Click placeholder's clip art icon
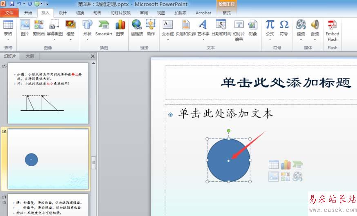 pos(286,176)
